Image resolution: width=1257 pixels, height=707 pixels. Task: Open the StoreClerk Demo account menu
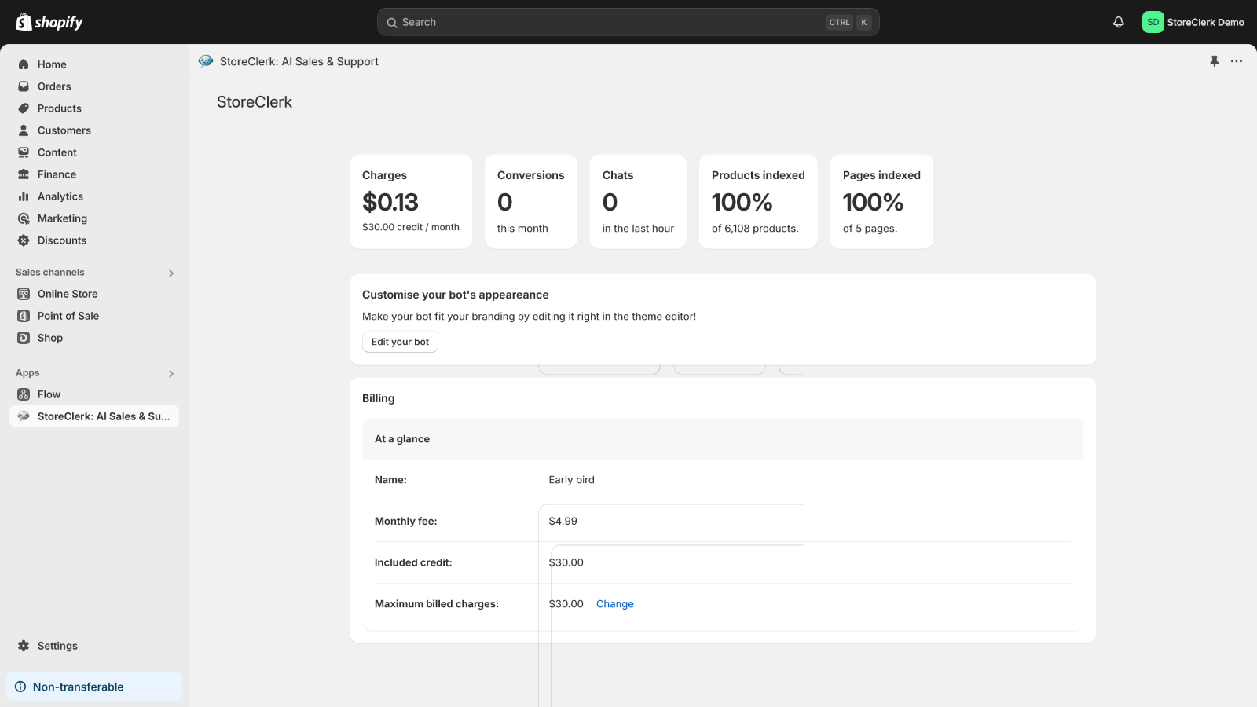(1193, 22)
